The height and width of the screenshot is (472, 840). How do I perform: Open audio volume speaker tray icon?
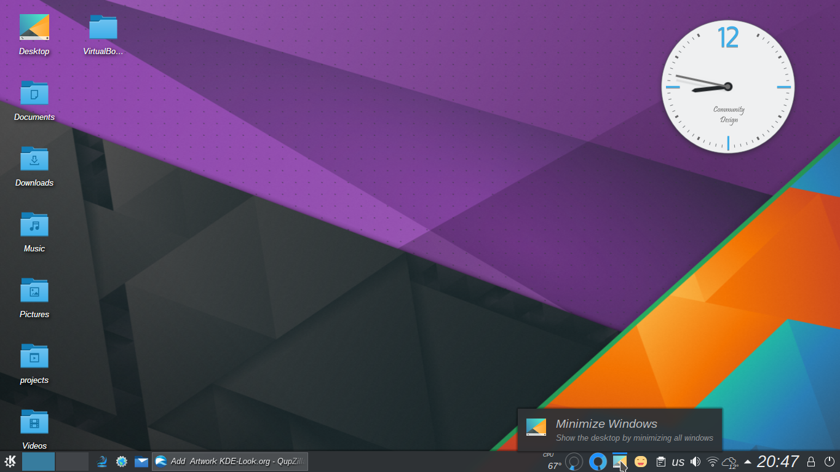coord(695,462)
